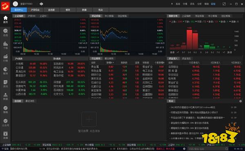
Task: Add a stock via the plus box
Action: point(89,119)
